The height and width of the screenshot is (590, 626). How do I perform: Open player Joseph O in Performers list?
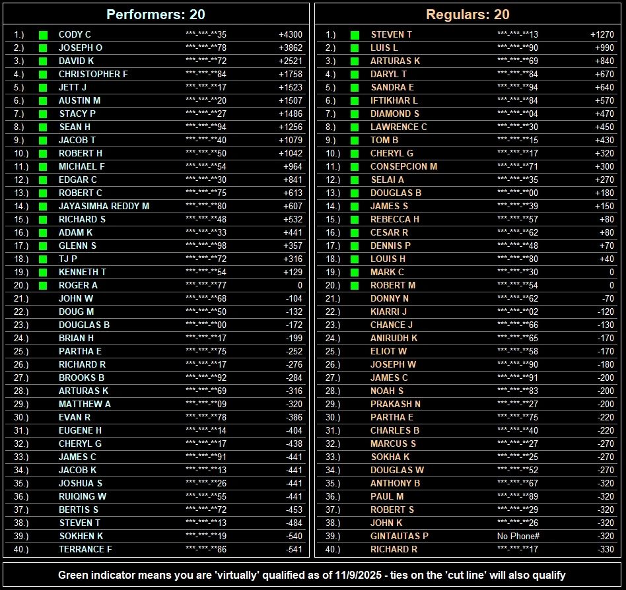tap(81, 48)
